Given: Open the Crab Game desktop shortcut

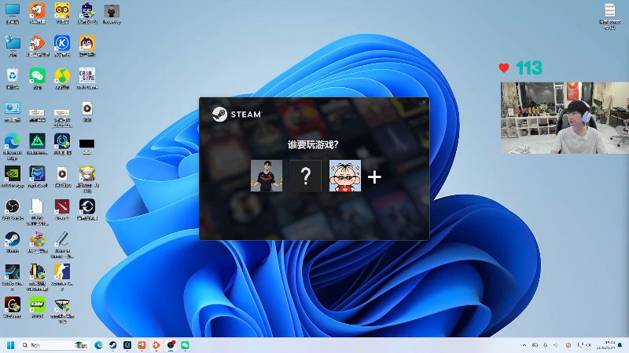Looking at the screenshot, I should (87, 78).
